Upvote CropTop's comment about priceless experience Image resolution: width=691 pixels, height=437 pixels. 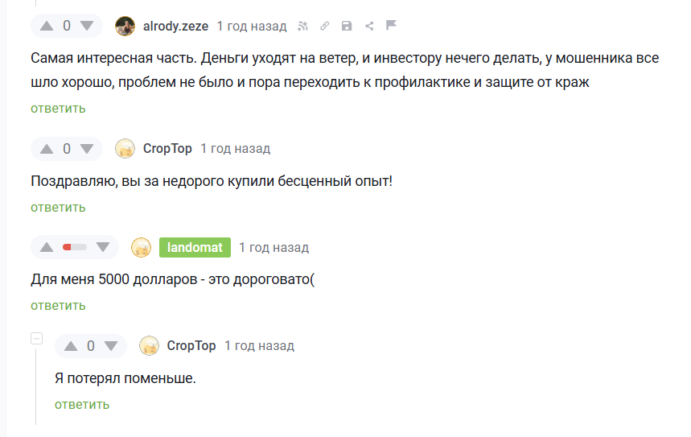[47, 149]
